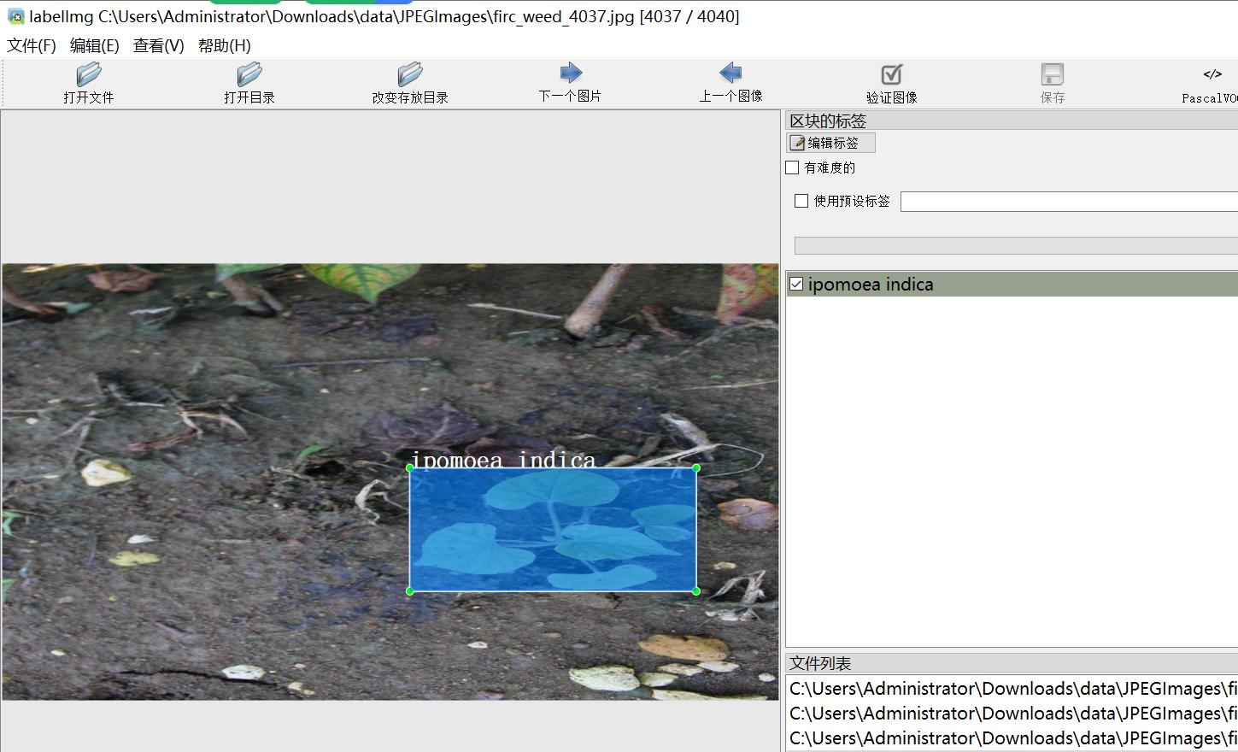The image size is (1238, 752).
Task: Open a file with the 打开文件 icon
Action: point(89,74)
